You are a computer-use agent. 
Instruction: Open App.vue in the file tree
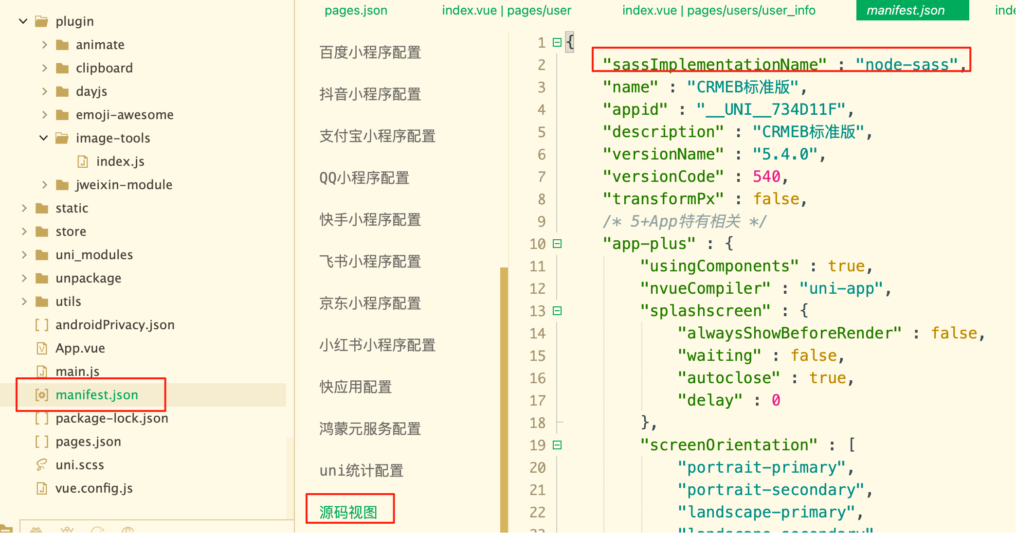pos(80,348)
